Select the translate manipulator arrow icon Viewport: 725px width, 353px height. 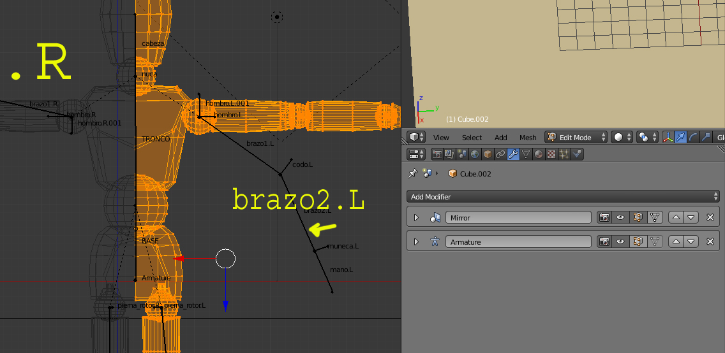[x=680, y=137]
